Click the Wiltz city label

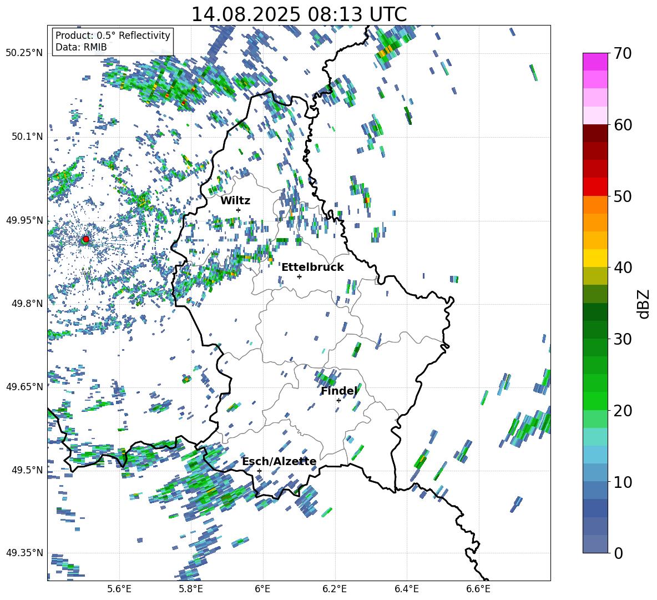click(x=235, y=201)
